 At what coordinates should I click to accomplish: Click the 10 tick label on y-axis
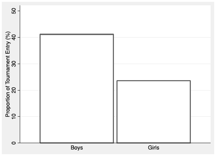pyautogui.click(x=14, y=117)
